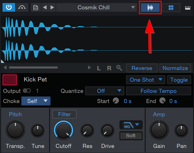The width and height of the screenshot is (194, 153).
Task: Click the blue power bypass button
Action: point(9,7)
